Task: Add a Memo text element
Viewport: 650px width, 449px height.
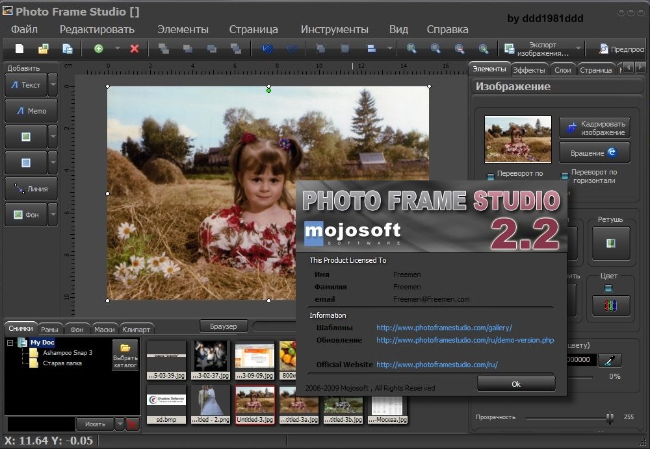Action: point(31,111)
